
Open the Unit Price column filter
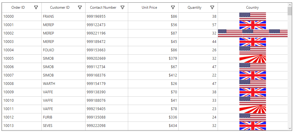(173, 7)
